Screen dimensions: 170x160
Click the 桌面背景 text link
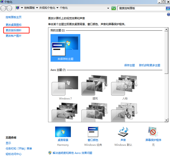[63, 140]
